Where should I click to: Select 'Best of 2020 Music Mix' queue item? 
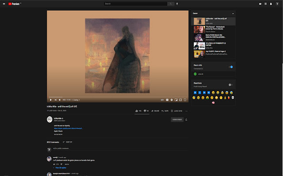[213, 38]
